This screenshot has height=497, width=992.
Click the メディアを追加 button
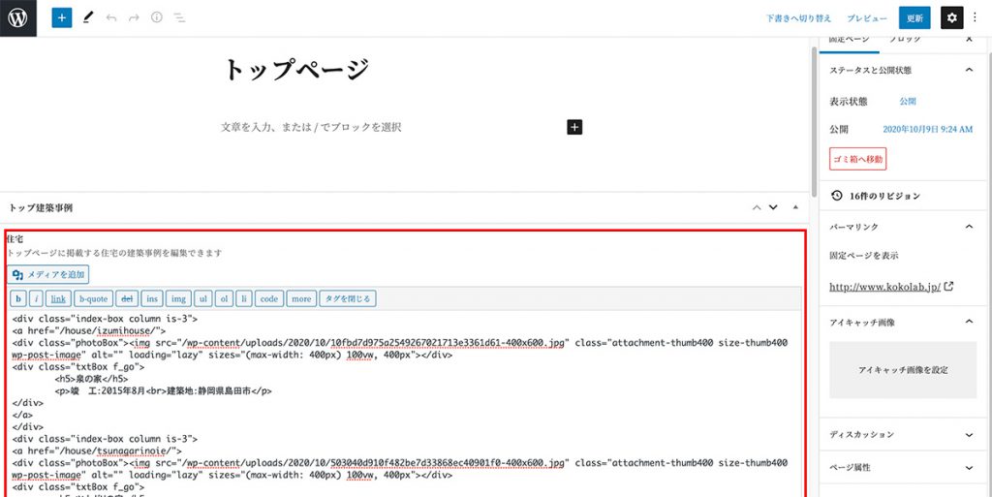pos(48,275)
